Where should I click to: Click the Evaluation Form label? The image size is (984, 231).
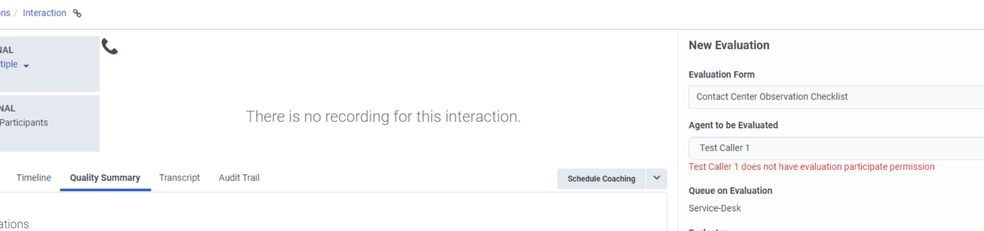[721, 75]
